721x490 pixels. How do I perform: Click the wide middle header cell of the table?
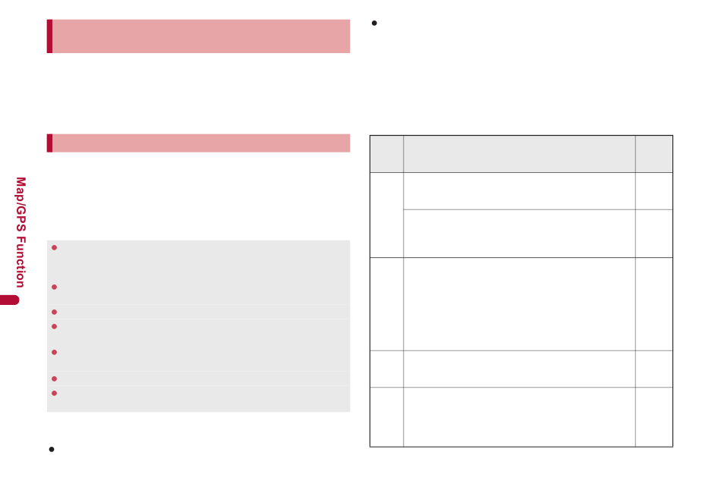coord(519,154)
